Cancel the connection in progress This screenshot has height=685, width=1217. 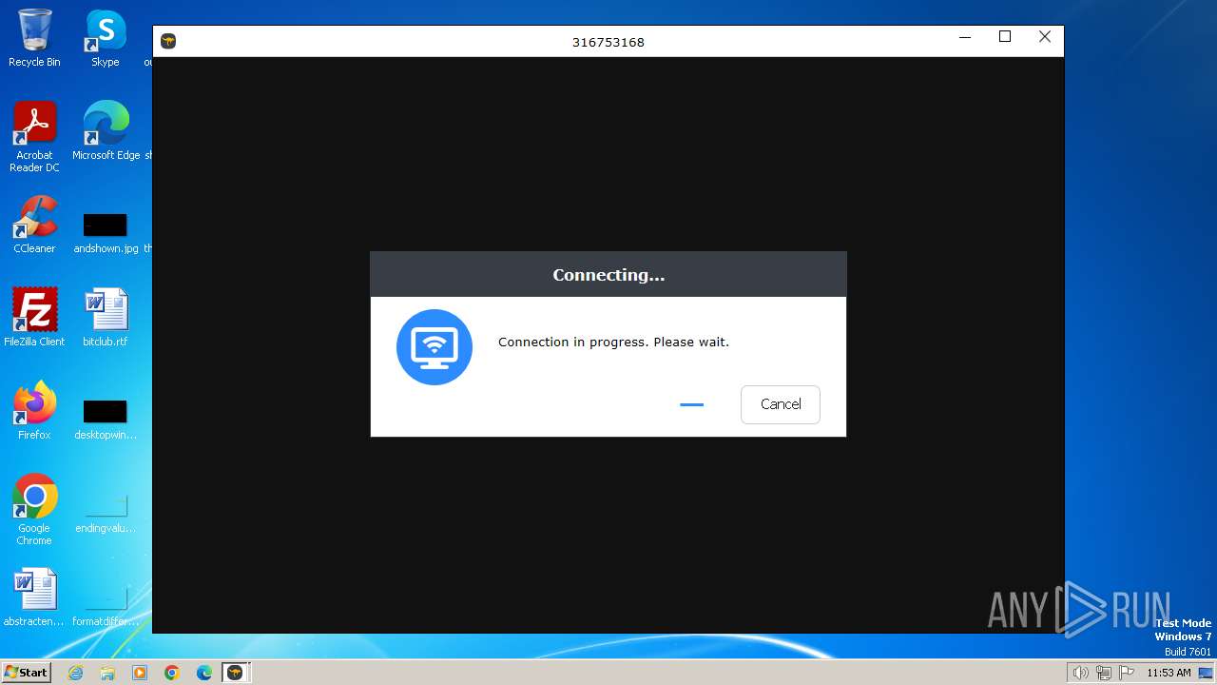click(780, 404)
